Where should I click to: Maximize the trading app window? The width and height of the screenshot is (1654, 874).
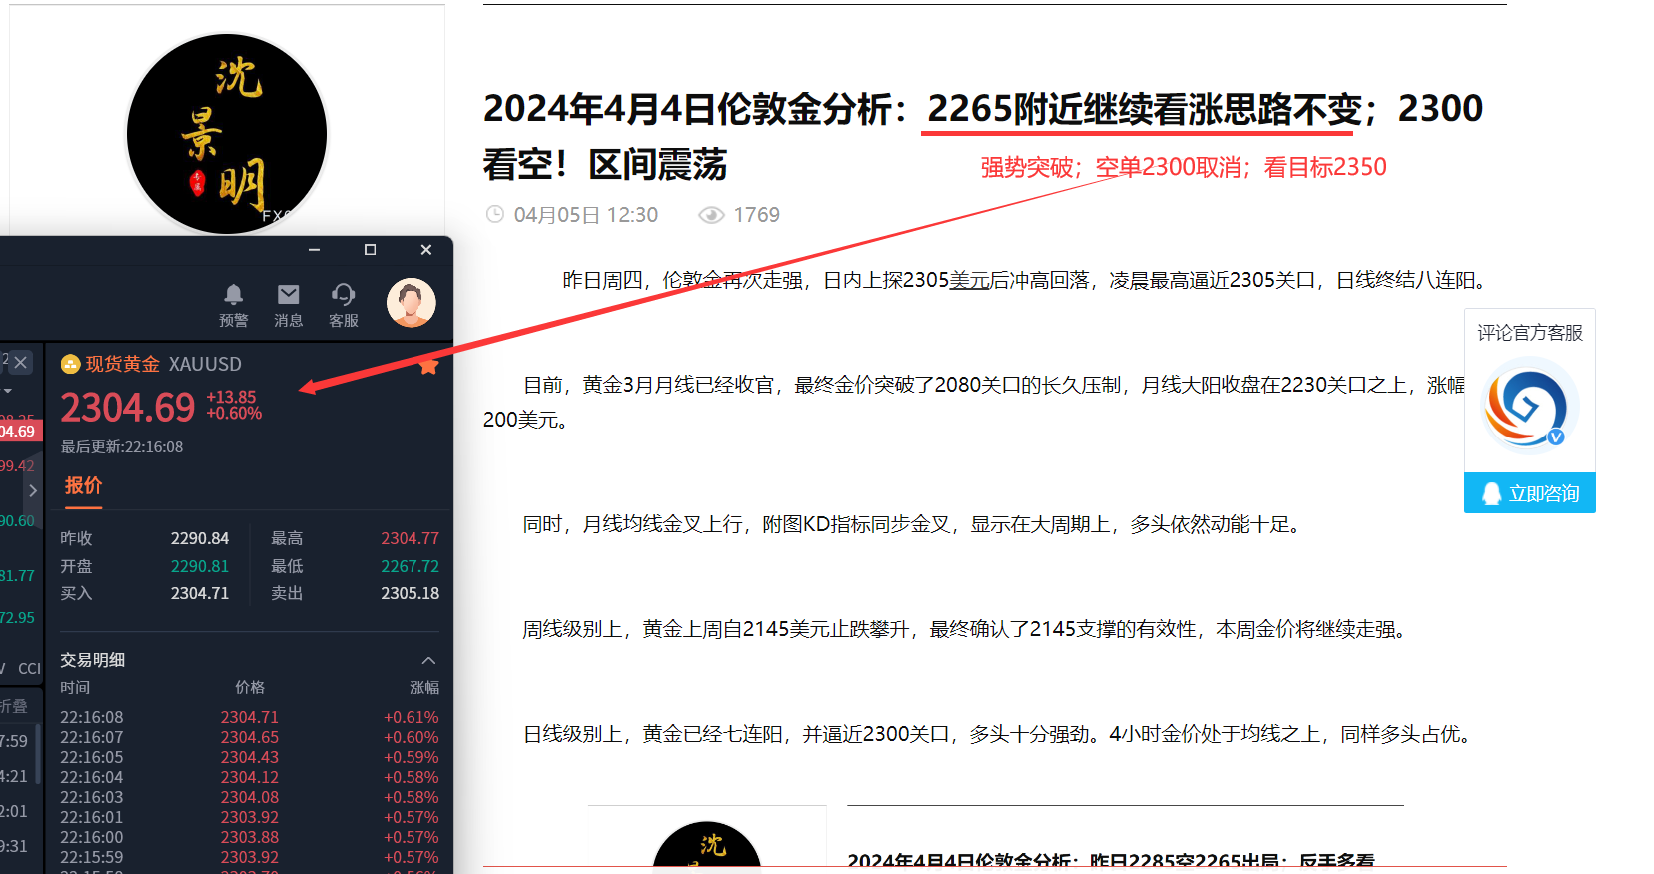coord(371,250)
